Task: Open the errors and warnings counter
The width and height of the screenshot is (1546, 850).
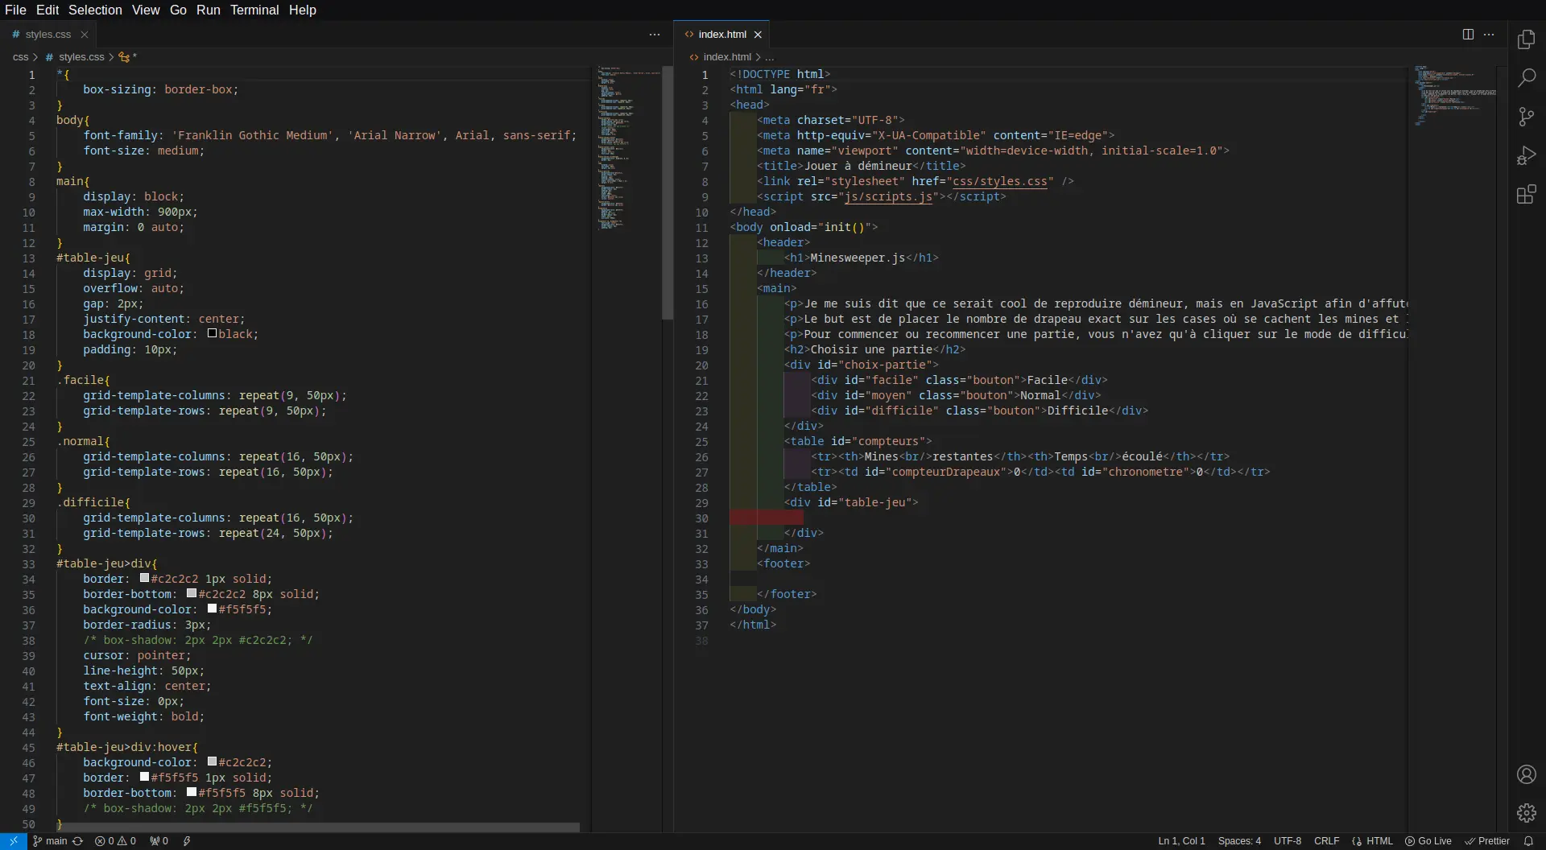Action: 115,841
